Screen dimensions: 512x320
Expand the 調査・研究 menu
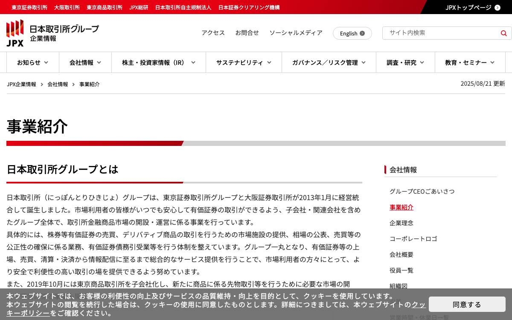tap(405, 62)
